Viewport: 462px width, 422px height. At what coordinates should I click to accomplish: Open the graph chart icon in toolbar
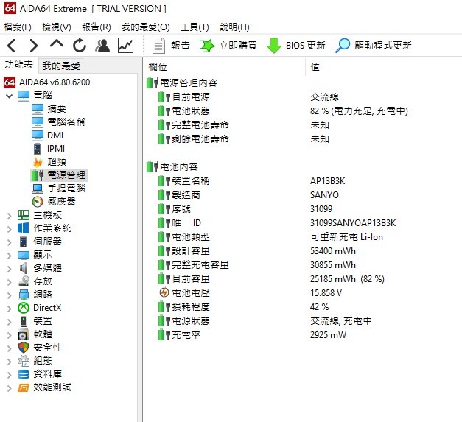[125, 46]
